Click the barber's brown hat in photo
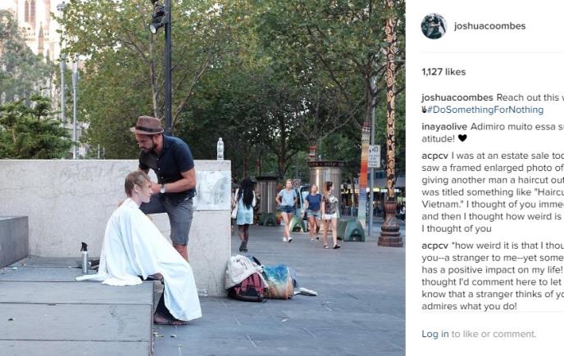564x356 pixels. click(147, 125)
